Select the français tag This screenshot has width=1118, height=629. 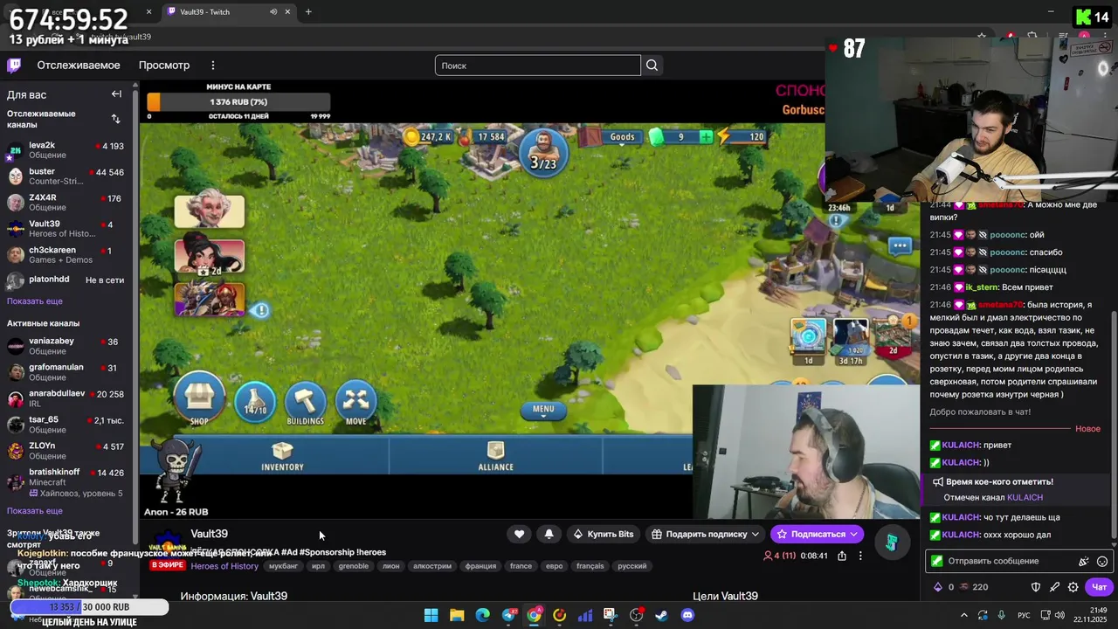(590, 566)
